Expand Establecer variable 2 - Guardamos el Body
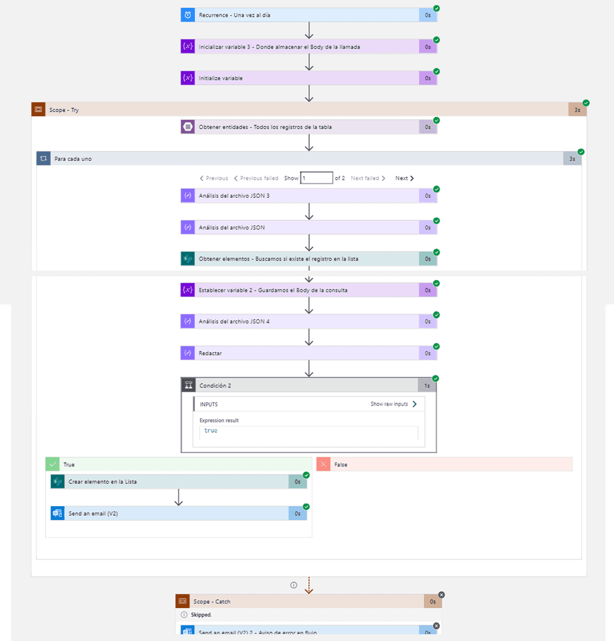The height and width of the screenshot is (641, 614). 309,290
